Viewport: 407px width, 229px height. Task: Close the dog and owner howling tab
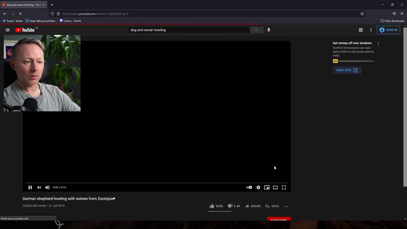pos(44,4)
